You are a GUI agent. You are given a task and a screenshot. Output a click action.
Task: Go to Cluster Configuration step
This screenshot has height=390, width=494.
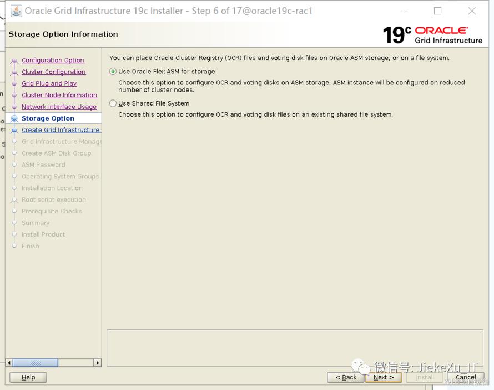53,72
